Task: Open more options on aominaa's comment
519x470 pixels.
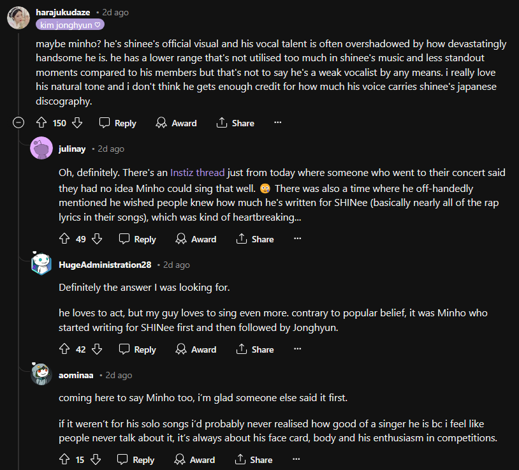Action: pyautogui.click(x=296, y=460)
